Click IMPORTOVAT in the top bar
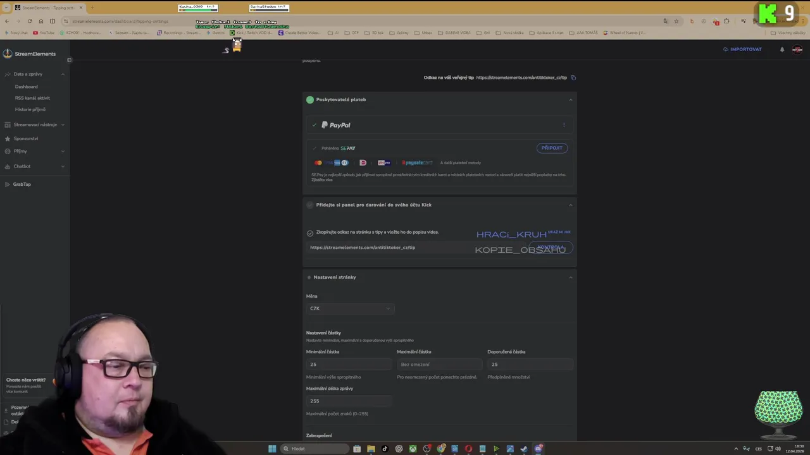Viewport: 810px width, 455px height. click(743, 49)
